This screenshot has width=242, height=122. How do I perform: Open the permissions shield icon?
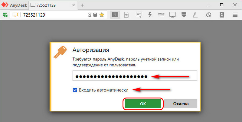(184, 15)
